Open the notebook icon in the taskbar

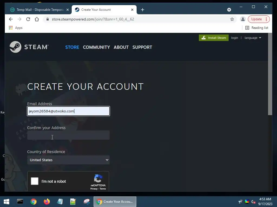coord(60,202)
